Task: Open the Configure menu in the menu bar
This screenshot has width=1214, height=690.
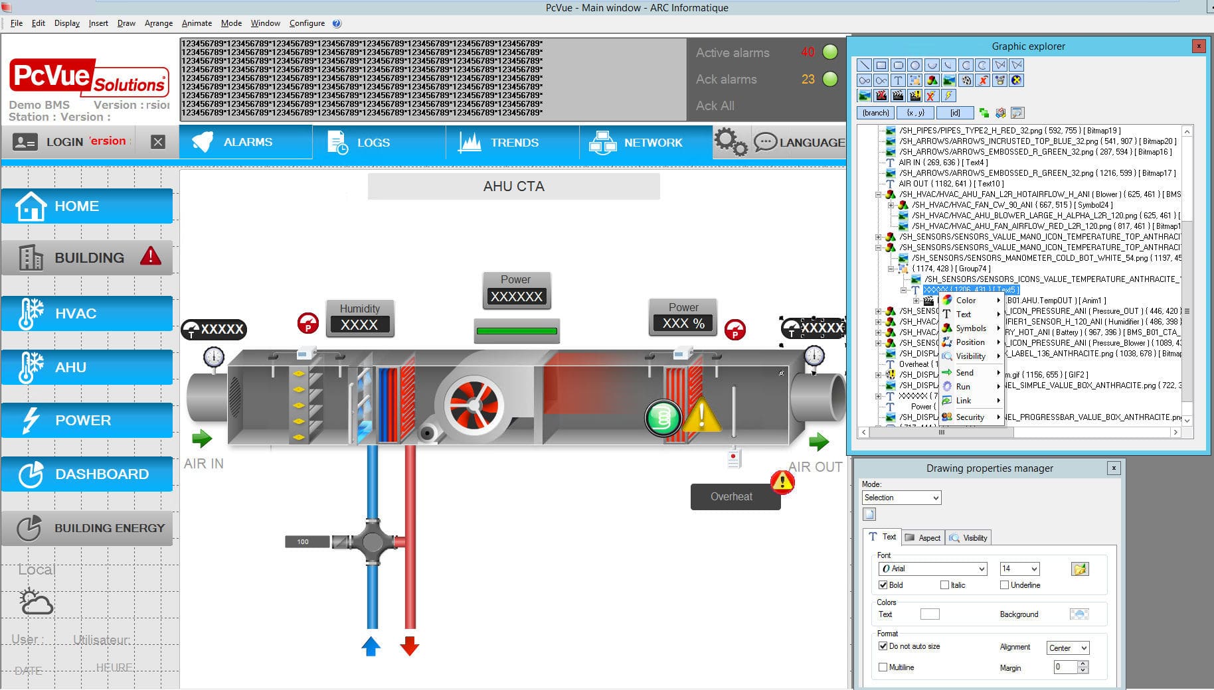Action: tap(306, 23)
